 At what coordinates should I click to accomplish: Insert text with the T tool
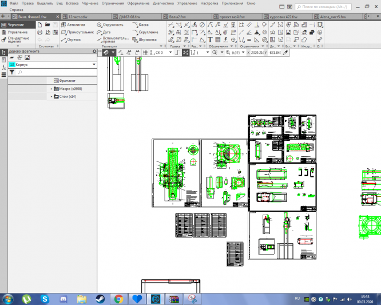210,39
